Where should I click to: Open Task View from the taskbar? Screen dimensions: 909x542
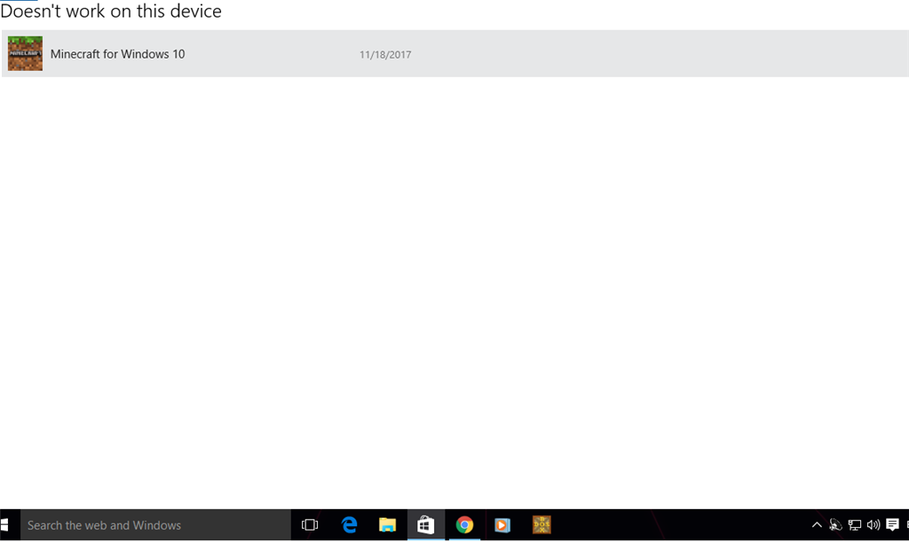click(310, 524)
